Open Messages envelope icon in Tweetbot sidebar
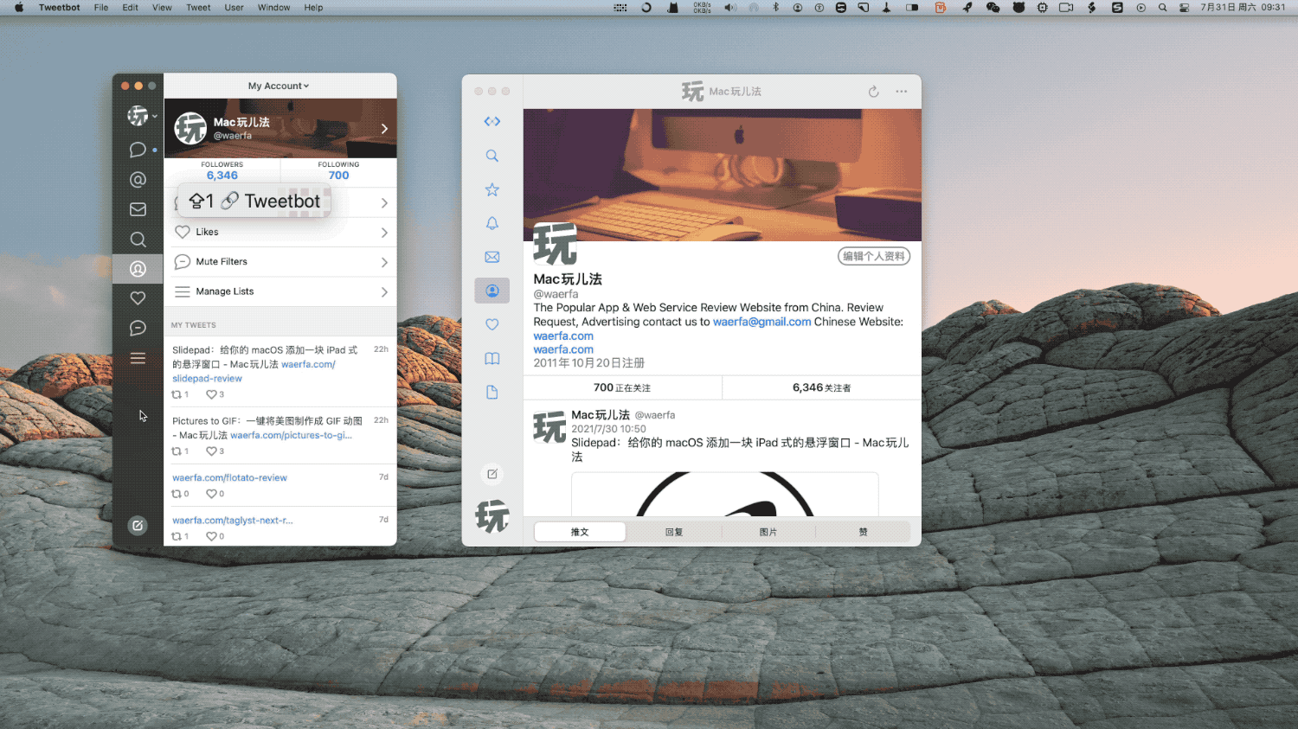 click(138, 209)
